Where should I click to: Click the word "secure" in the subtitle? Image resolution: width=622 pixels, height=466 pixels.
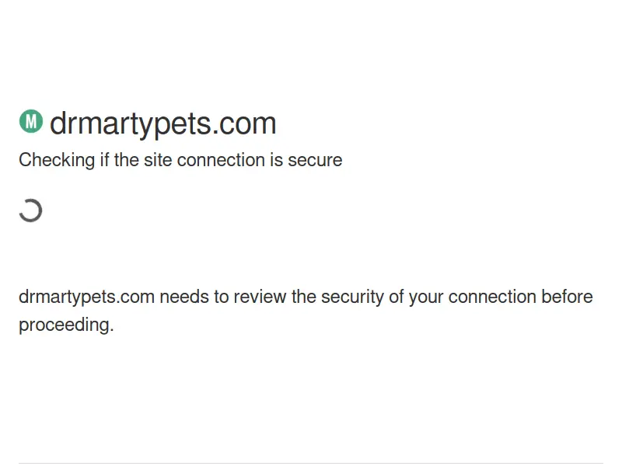click(x=315, y=160)
